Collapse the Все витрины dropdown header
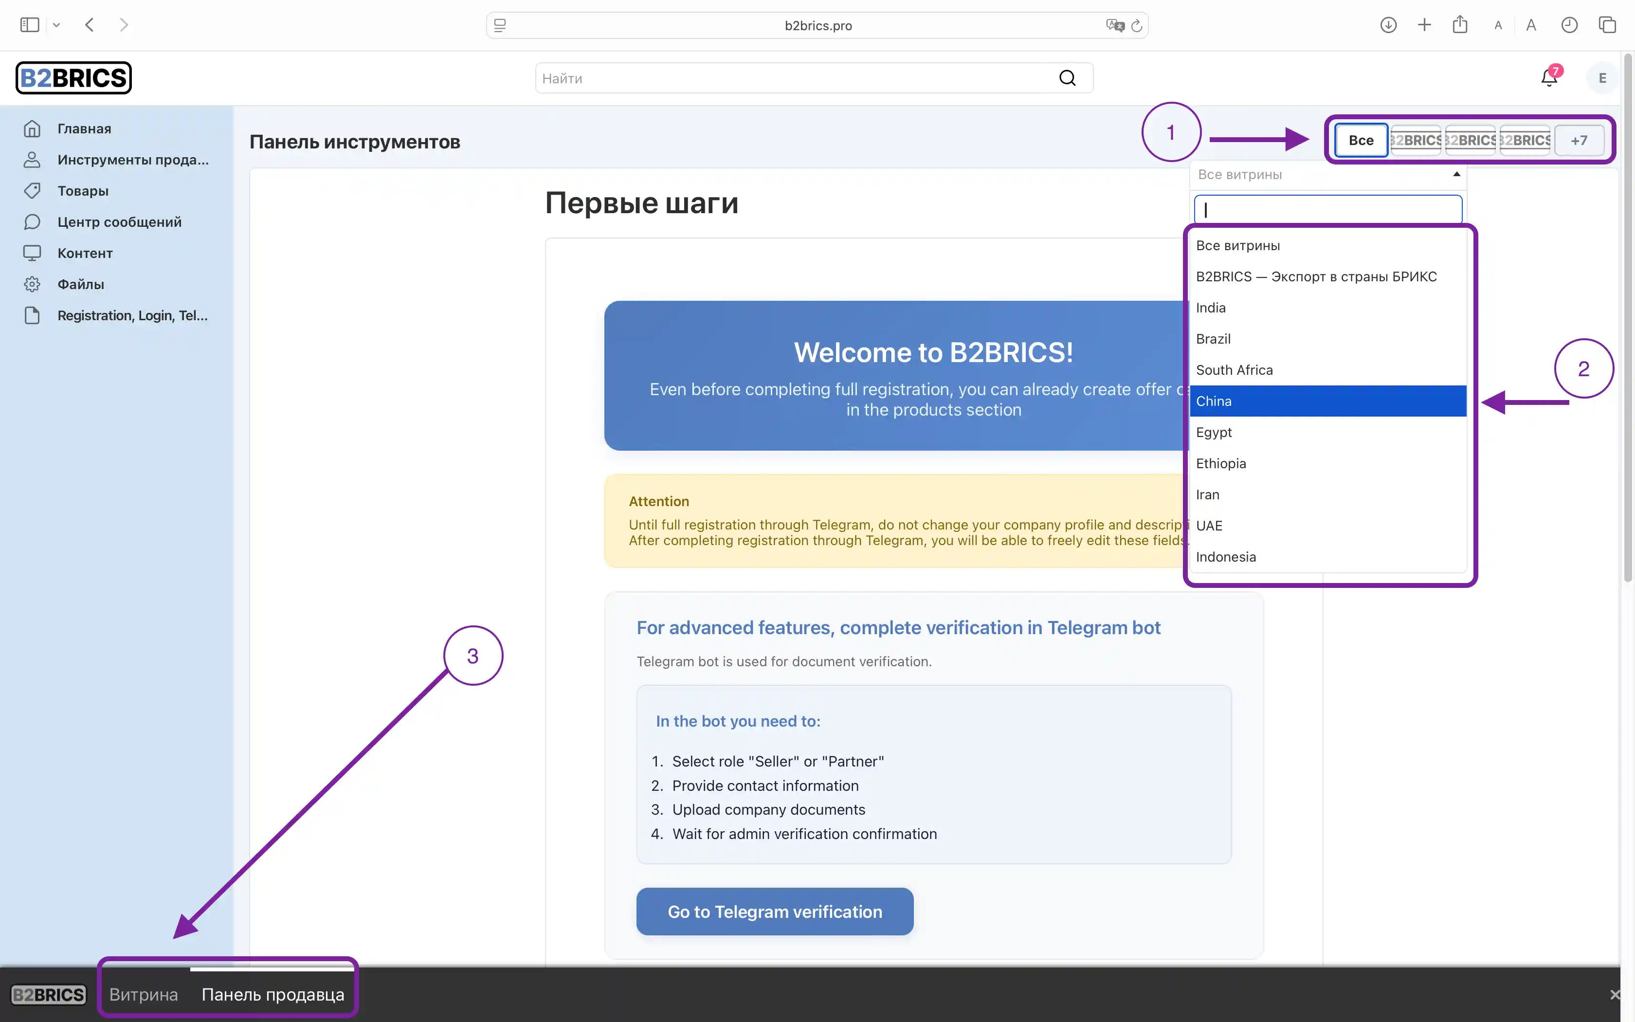This screenshot has height=1022, width=1635. [1327, 174]
